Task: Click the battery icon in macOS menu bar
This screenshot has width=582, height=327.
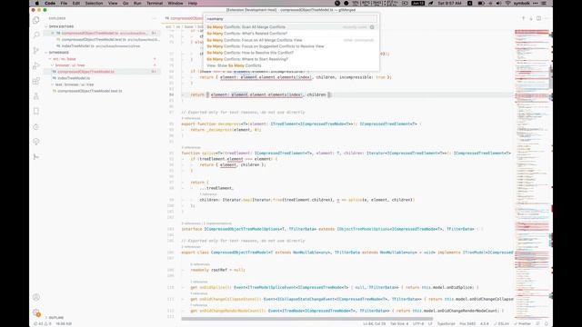Action: [481, 3]
